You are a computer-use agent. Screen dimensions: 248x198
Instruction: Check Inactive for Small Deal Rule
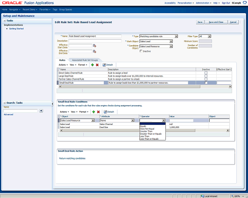click(x=206, y=83)
